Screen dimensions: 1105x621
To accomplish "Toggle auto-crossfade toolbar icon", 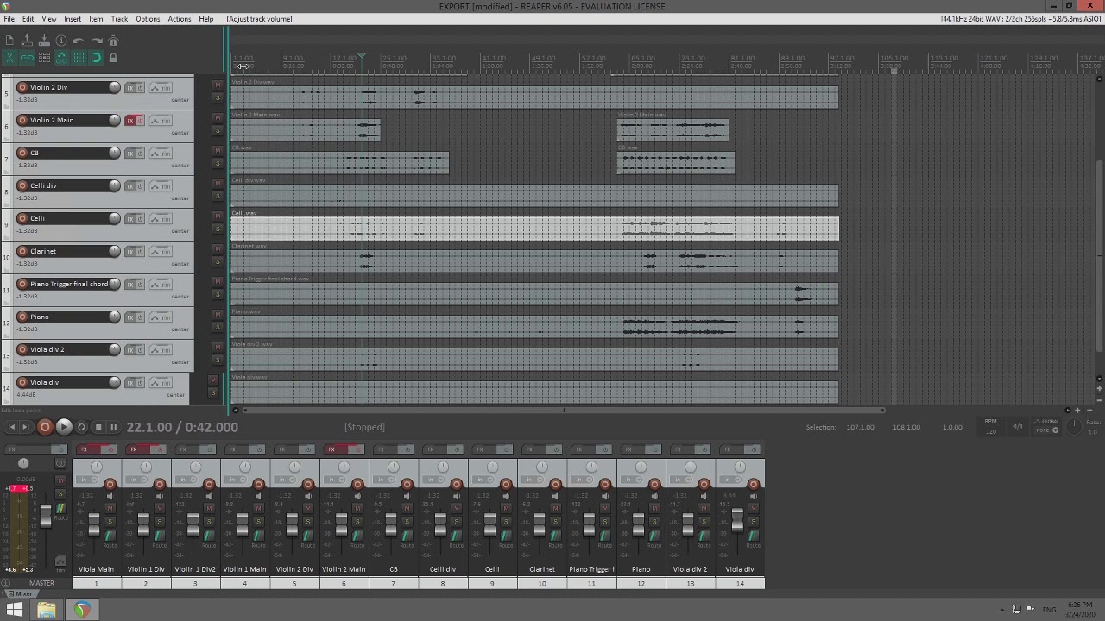I will [x=9, y=58].
